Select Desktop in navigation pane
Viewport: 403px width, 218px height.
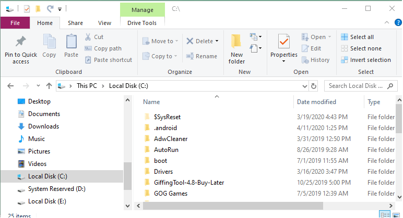pos(39,101)
